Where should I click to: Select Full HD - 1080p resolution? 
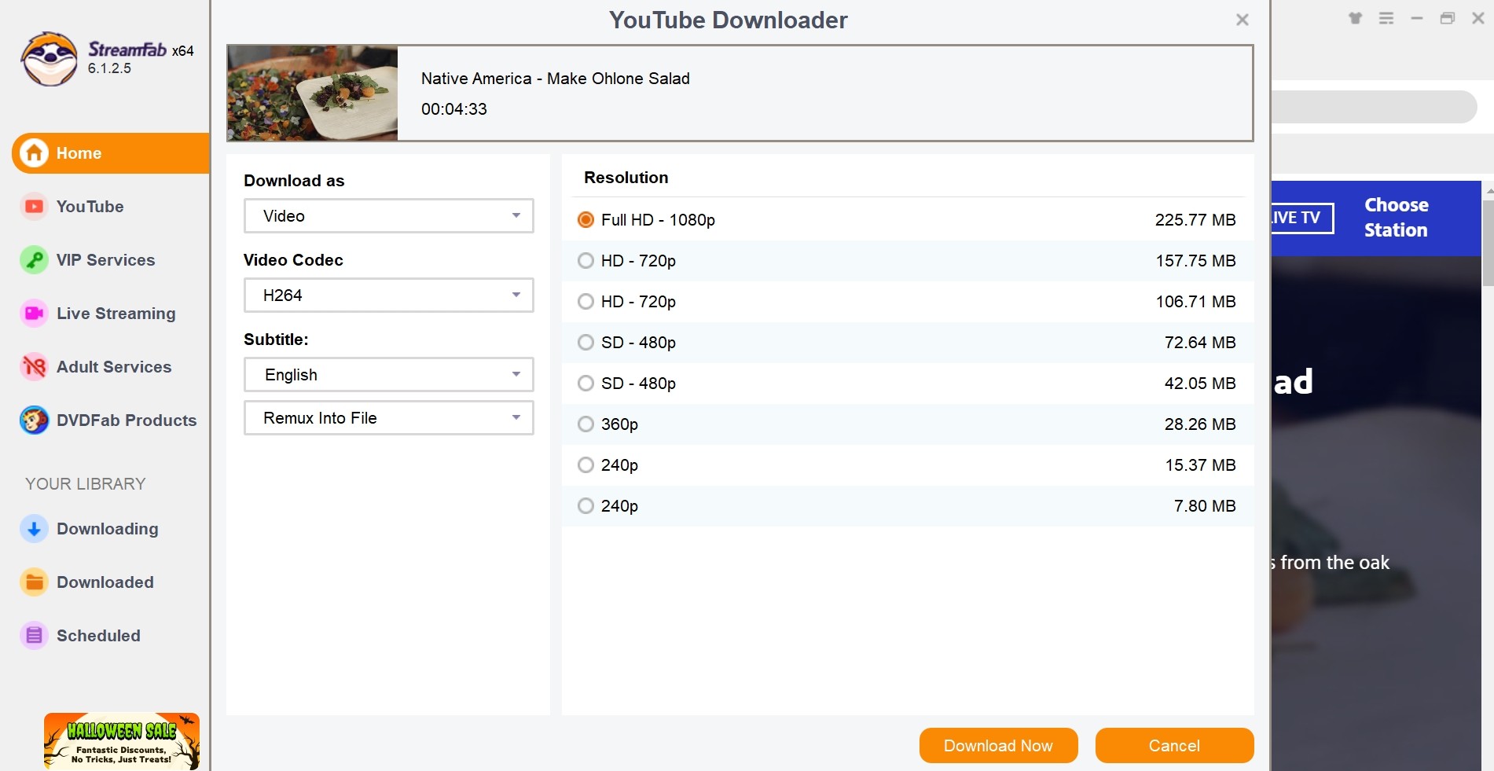(908, 220)
